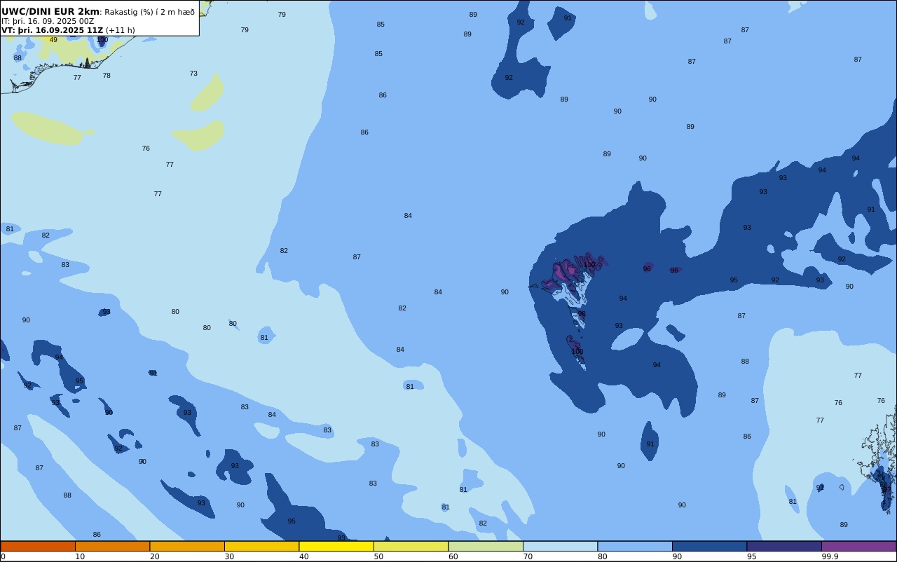Click the '78' humidity value on the map
The image size is (897, 562).
pyautogui.click(x=107, y=76)
